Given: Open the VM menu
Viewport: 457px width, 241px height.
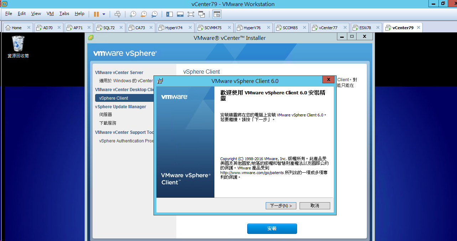Looking at the screenshot, I should coord(50,14).
